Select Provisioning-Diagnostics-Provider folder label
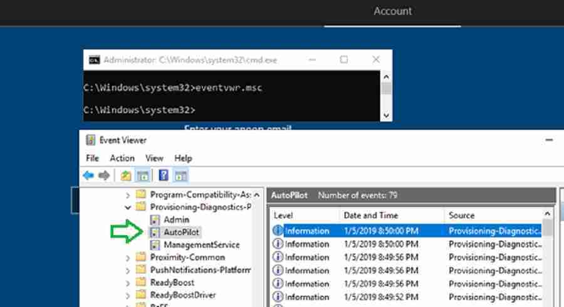 pyautogui.click(x=201, y=207)
